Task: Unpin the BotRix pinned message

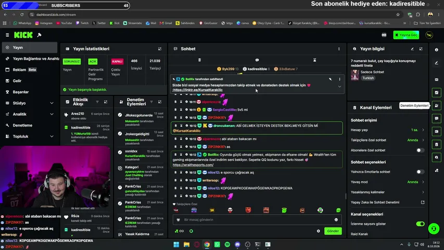Action: [x=330, y=79]
